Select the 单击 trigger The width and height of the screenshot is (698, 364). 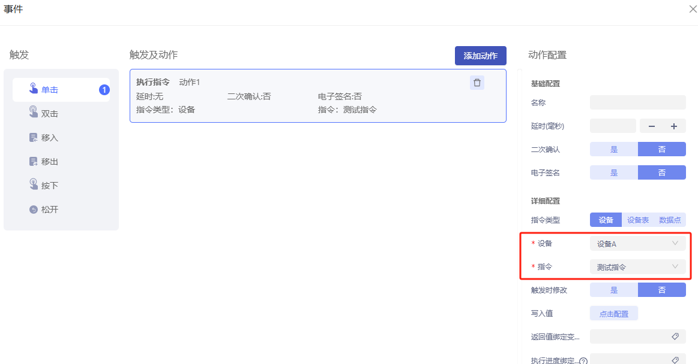[61, 90]
